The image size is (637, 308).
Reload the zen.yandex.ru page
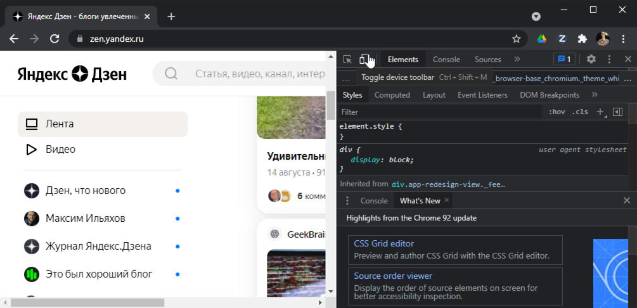click(55, 39)
